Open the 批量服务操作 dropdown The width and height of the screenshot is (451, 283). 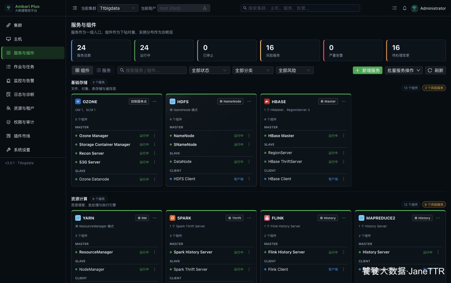404,70
